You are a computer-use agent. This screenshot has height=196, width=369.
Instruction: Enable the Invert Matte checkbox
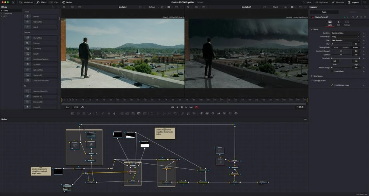[x=332, y=71]
